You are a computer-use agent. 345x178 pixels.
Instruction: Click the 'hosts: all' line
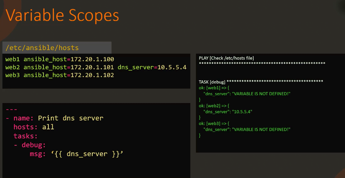(x=34, y=127)
